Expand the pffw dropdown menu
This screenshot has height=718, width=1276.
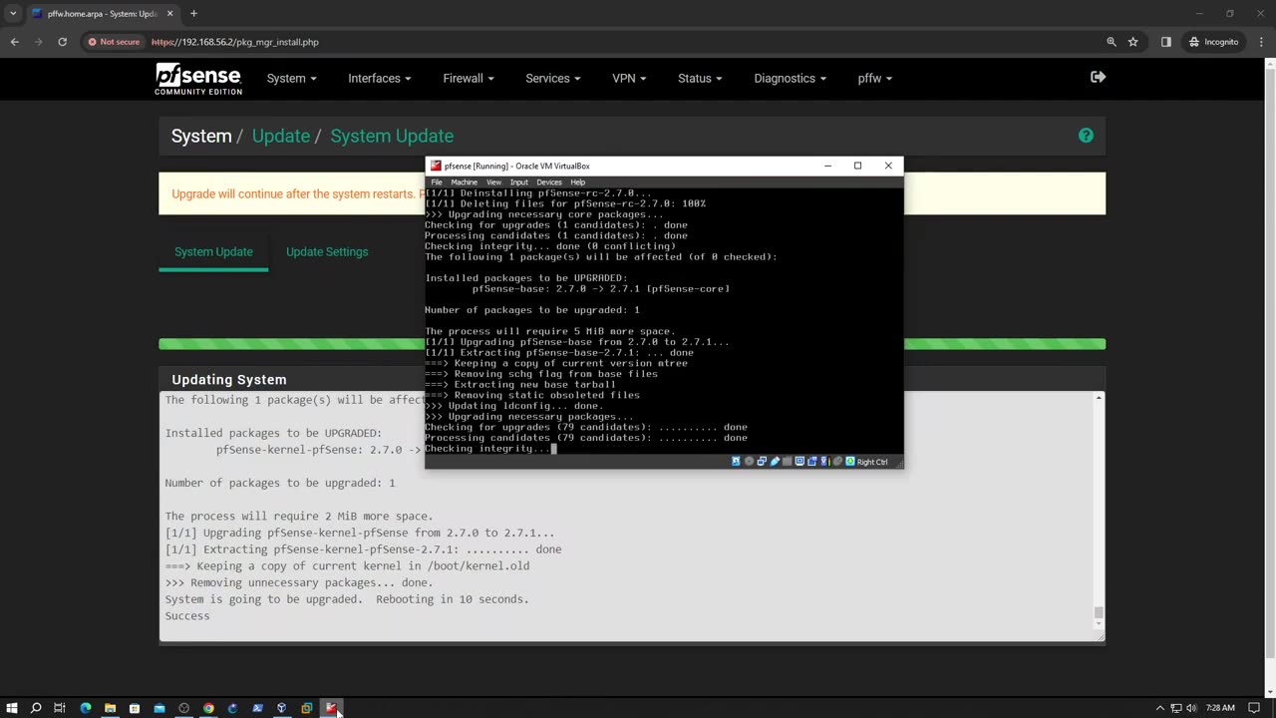click(x=875, y=79)
